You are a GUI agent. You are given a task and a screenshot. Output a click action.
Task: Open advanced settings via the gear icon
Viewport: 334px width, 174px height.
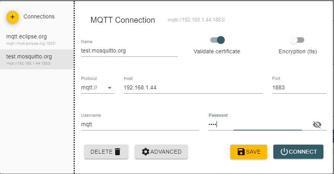146,152
